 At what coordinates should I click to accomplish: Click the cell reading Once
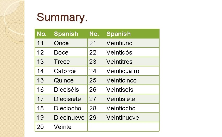[x=61, y=43]
